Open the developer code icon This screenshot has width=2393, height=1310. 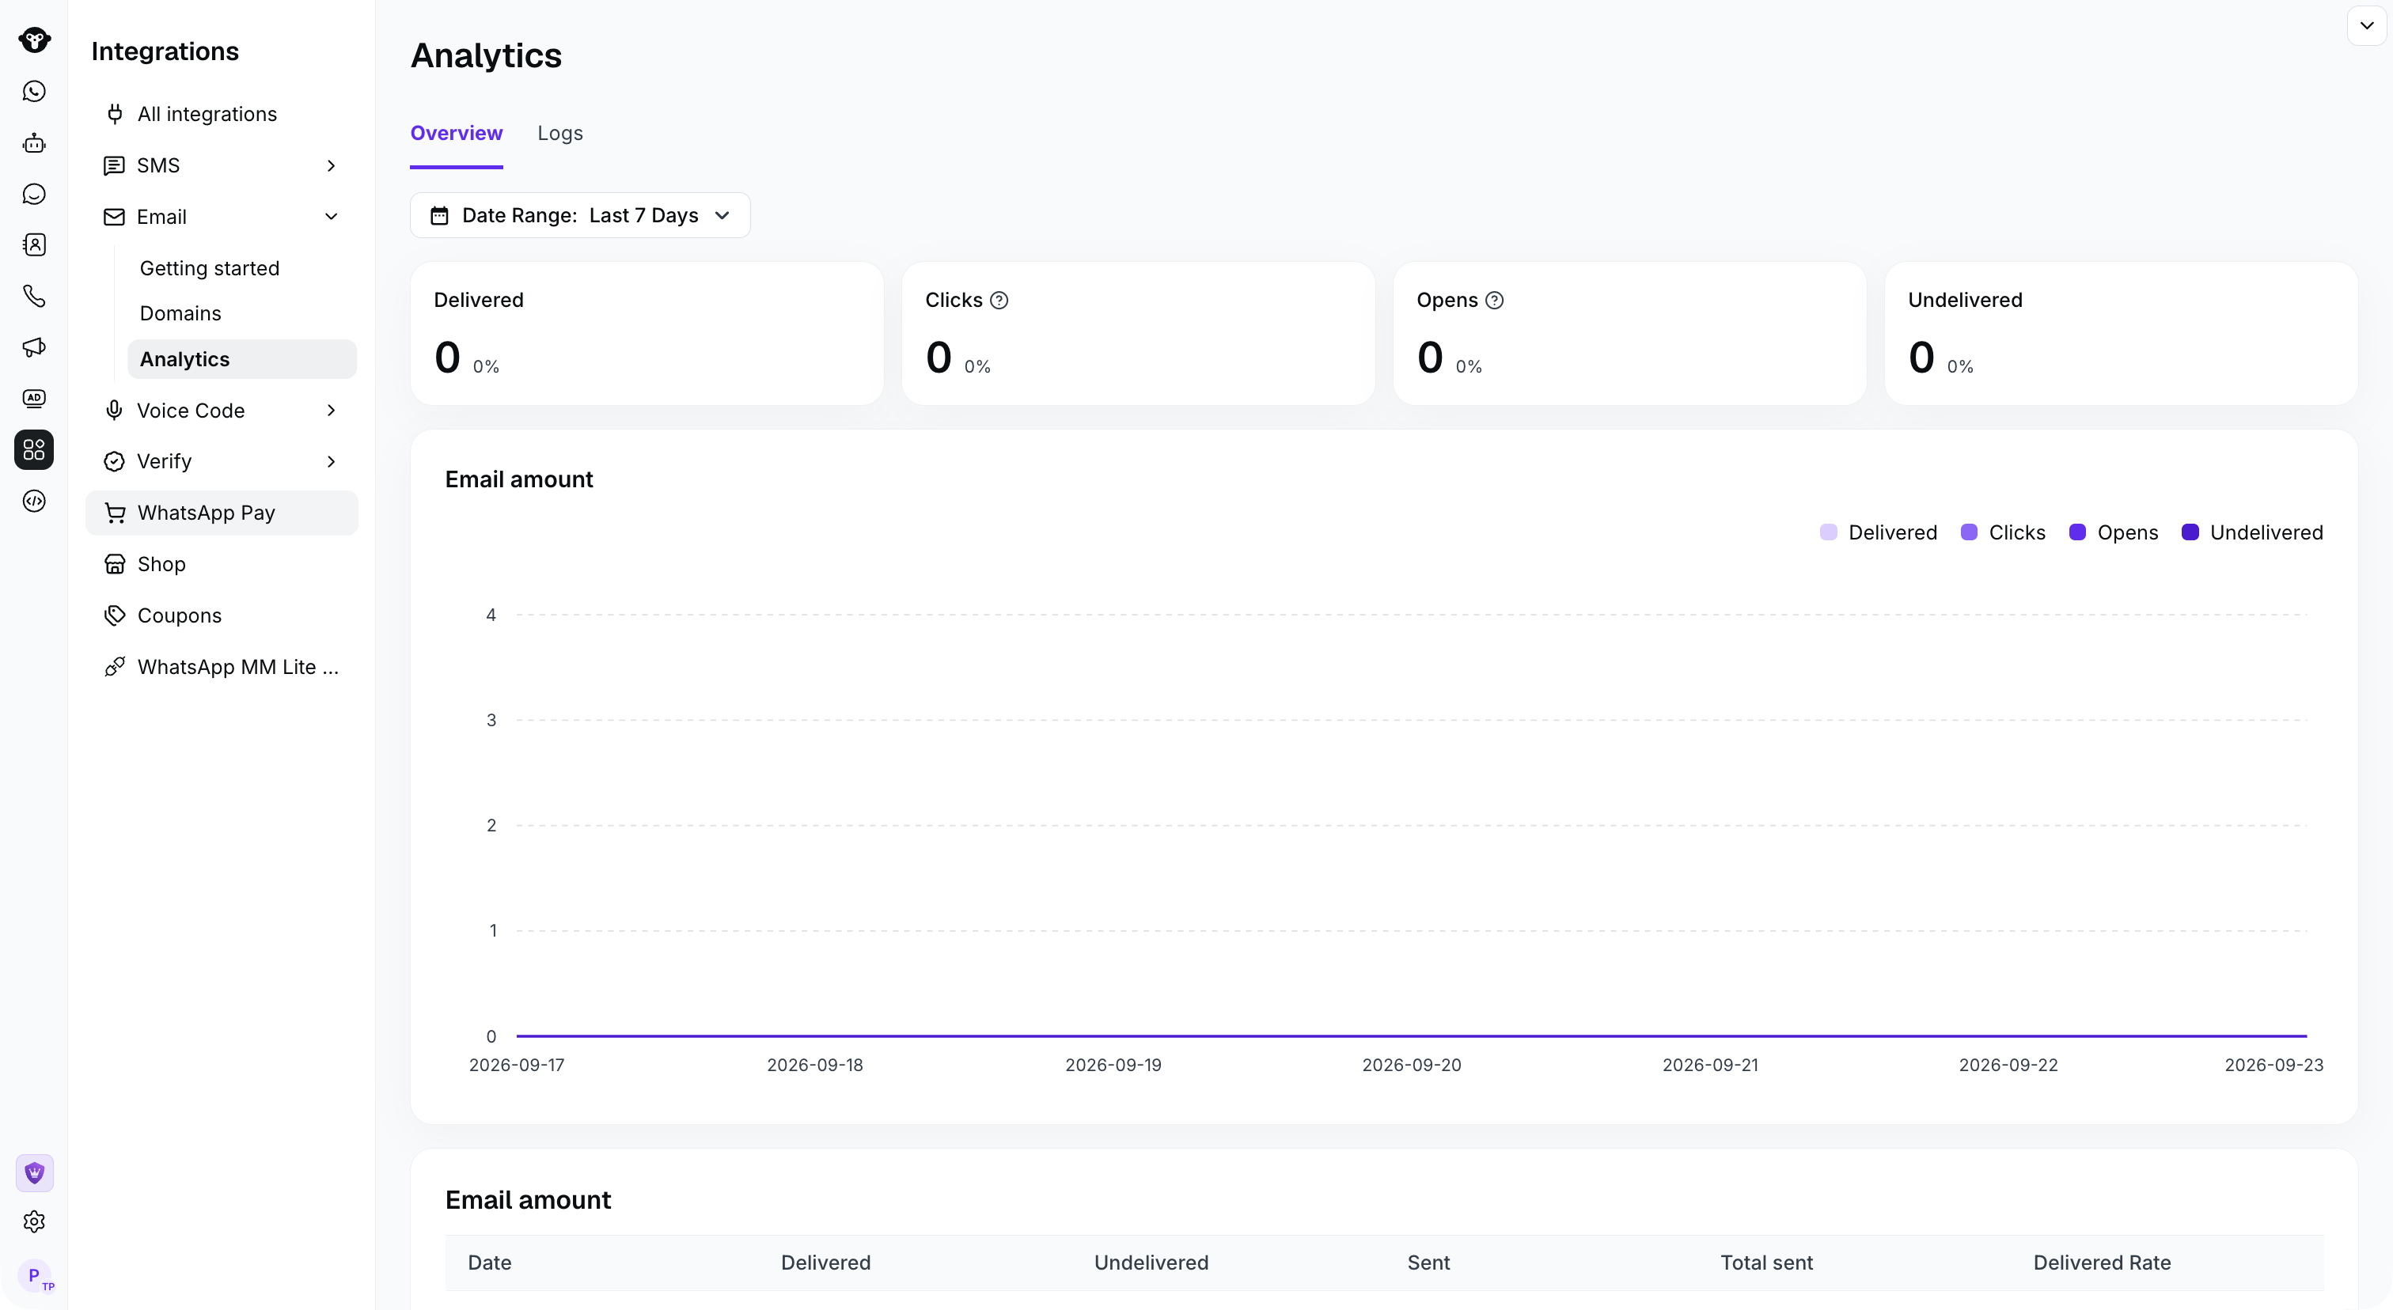pyautogui.click(x=34, y=502)
